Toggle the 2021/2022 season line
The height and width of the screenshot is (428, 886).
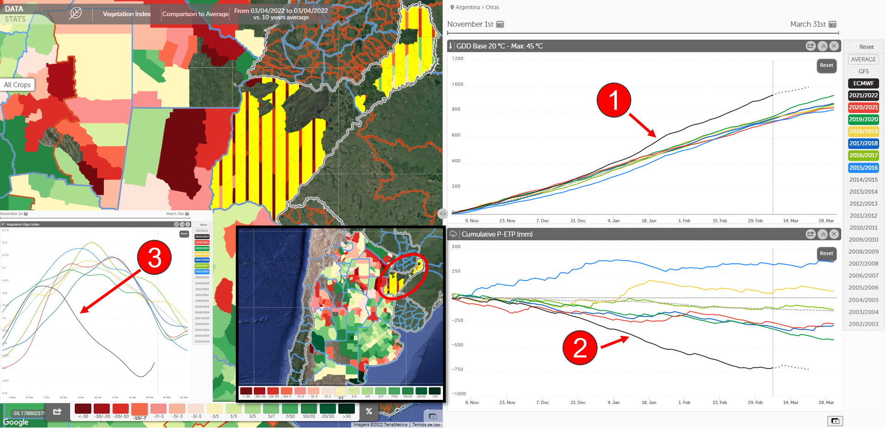(863, 95)
